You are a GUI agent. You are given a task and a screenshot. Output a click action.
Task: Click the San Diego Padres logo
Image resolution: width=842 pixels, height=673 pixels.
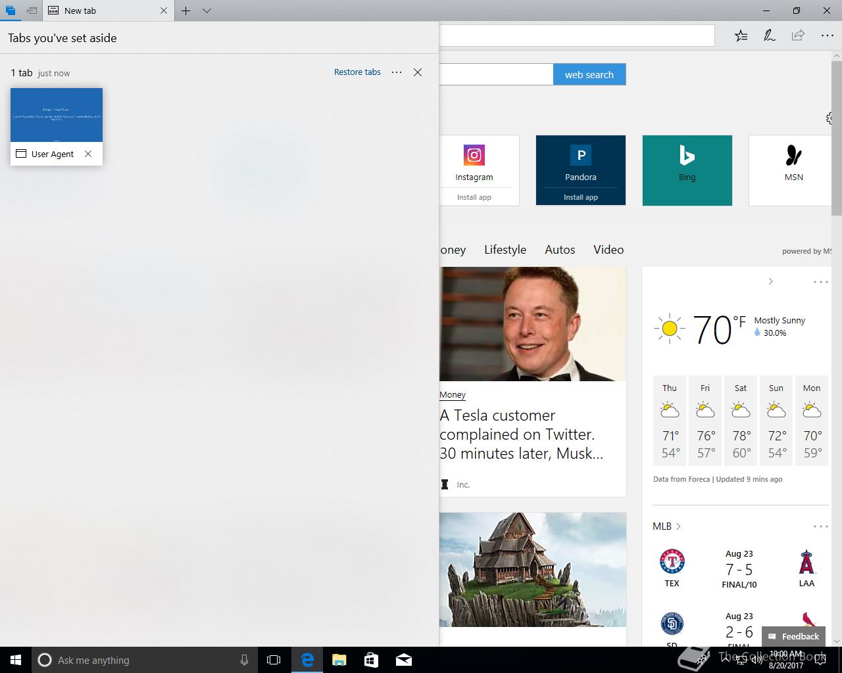pos(672,624)
